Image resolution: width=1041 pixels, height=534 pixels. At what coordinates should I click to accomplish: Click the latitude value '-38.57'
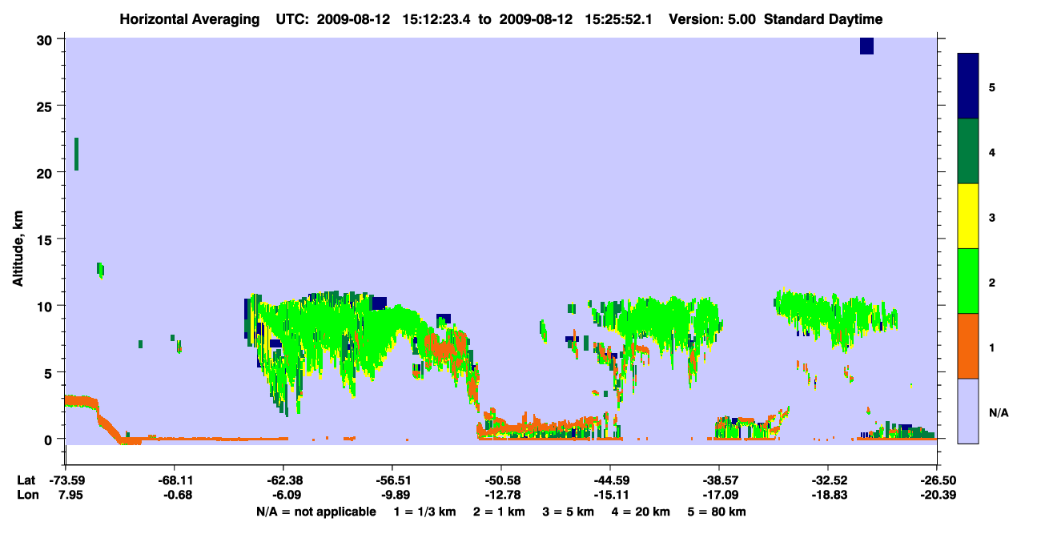719,480
